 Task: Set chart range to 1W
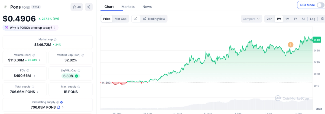pyautogui.click(x=279, y=19)
